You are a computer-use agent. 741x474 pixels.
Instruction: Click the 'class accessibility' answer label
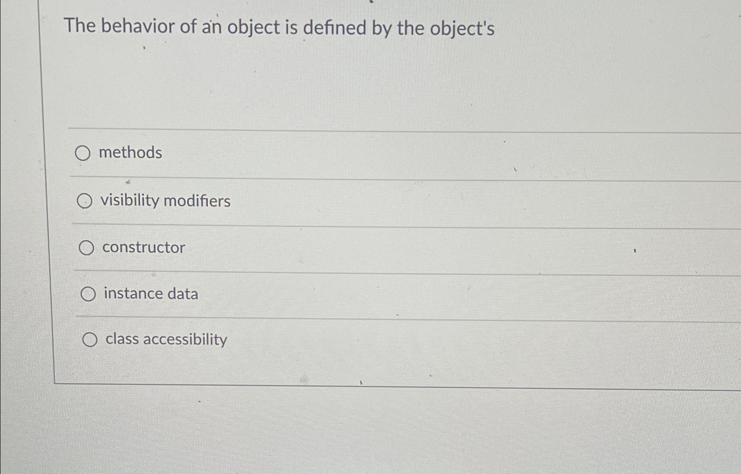[x=165, y=340]
